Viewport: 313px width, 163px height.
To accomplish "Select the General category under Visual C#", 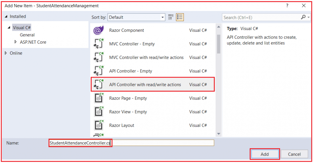I will point(27,35).
